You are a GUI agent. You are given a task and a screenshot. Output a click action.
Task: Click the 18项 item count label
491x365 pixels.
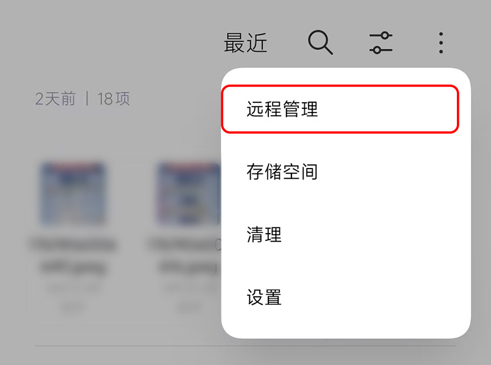pyautogui.click(x=113, y=99)
